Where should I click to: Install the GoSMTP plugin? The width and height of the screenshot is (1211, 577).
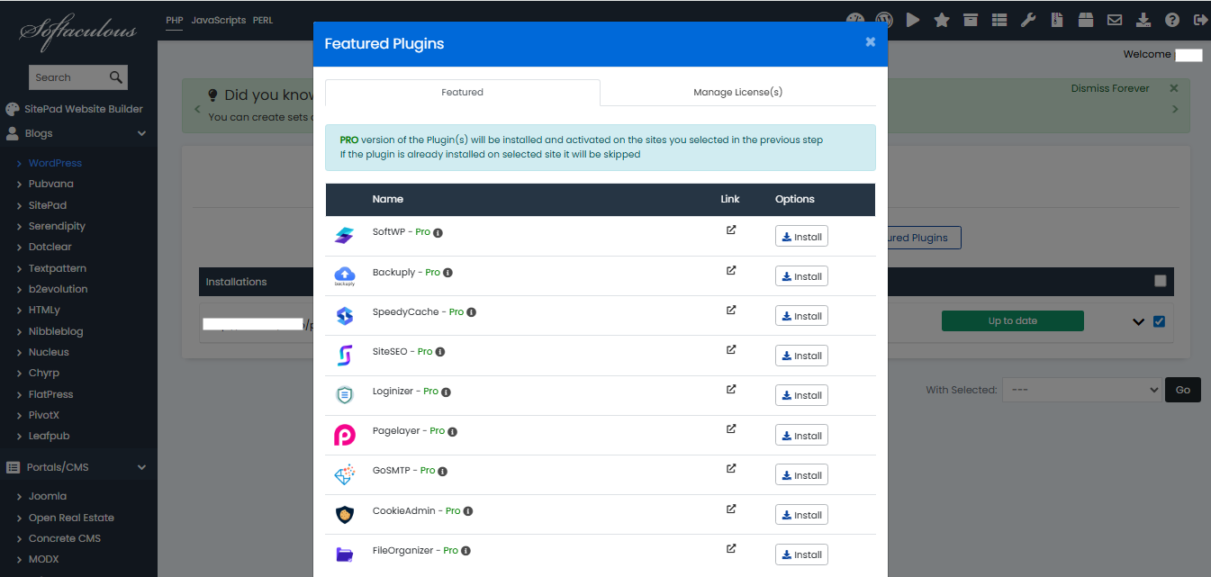801,475
